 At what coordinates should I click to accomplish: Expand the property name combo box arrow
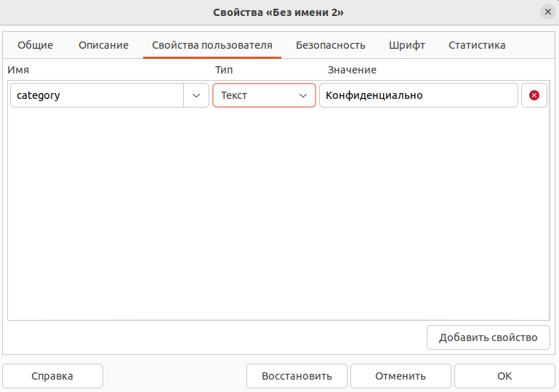[x=196, y=95]
